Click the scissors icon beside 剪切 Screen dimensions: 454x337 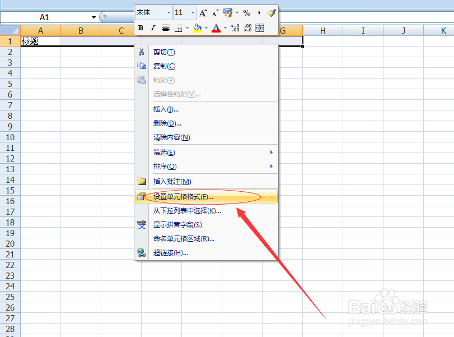[x=142, y=51]
